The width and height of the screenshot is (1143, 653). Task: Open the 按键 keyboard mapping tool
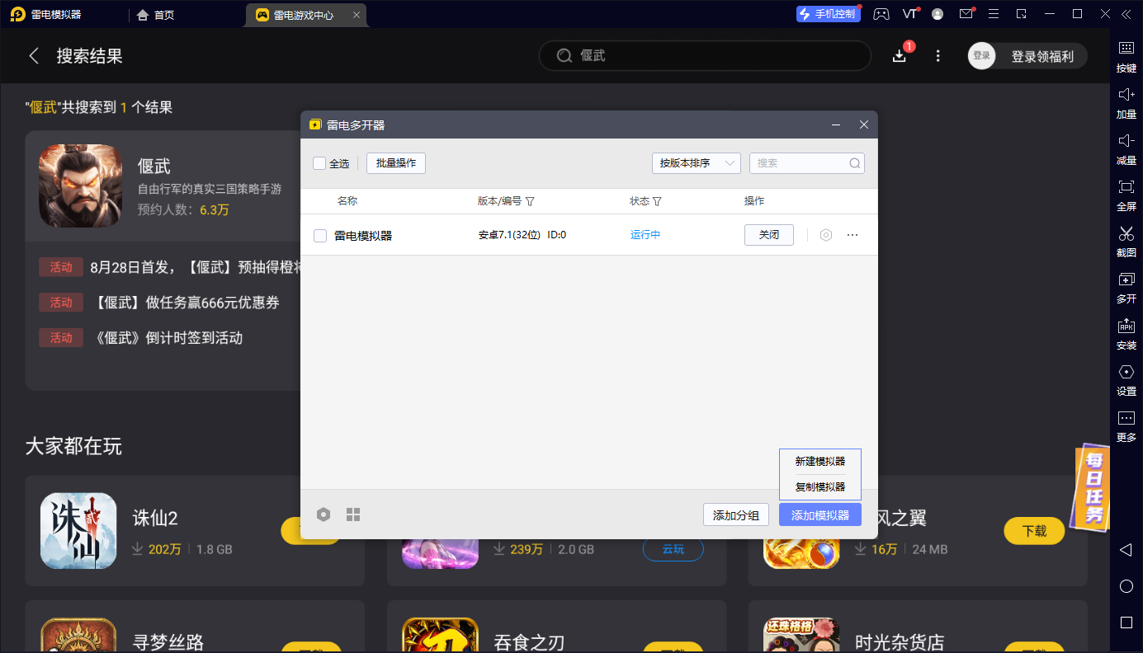pyautogui.click(x=1126, y=55)
